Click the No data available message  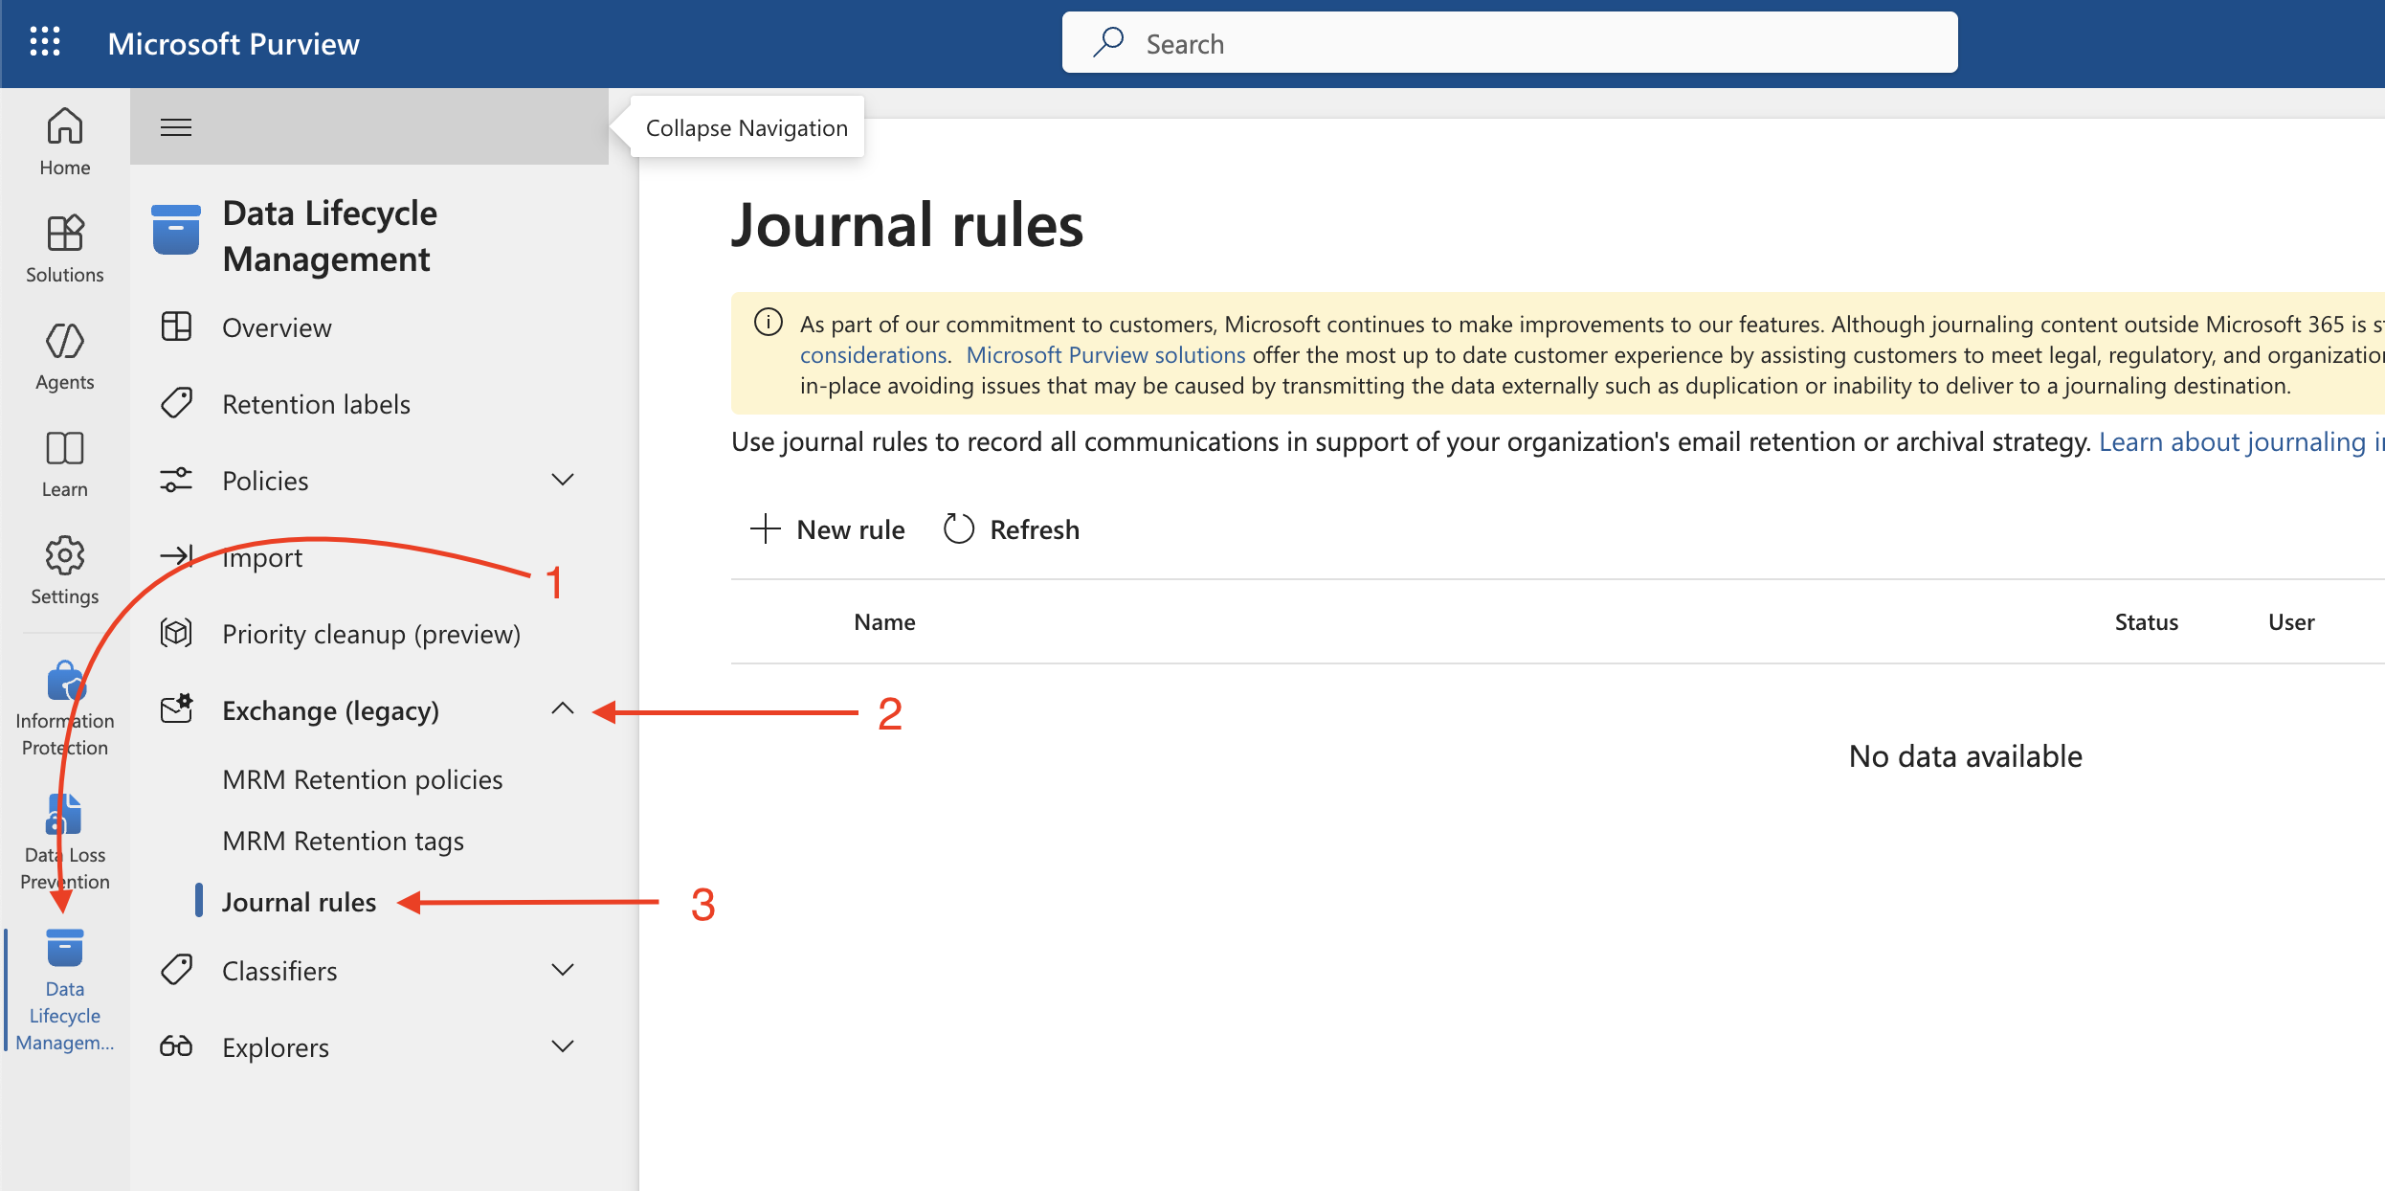point(1966,756)
